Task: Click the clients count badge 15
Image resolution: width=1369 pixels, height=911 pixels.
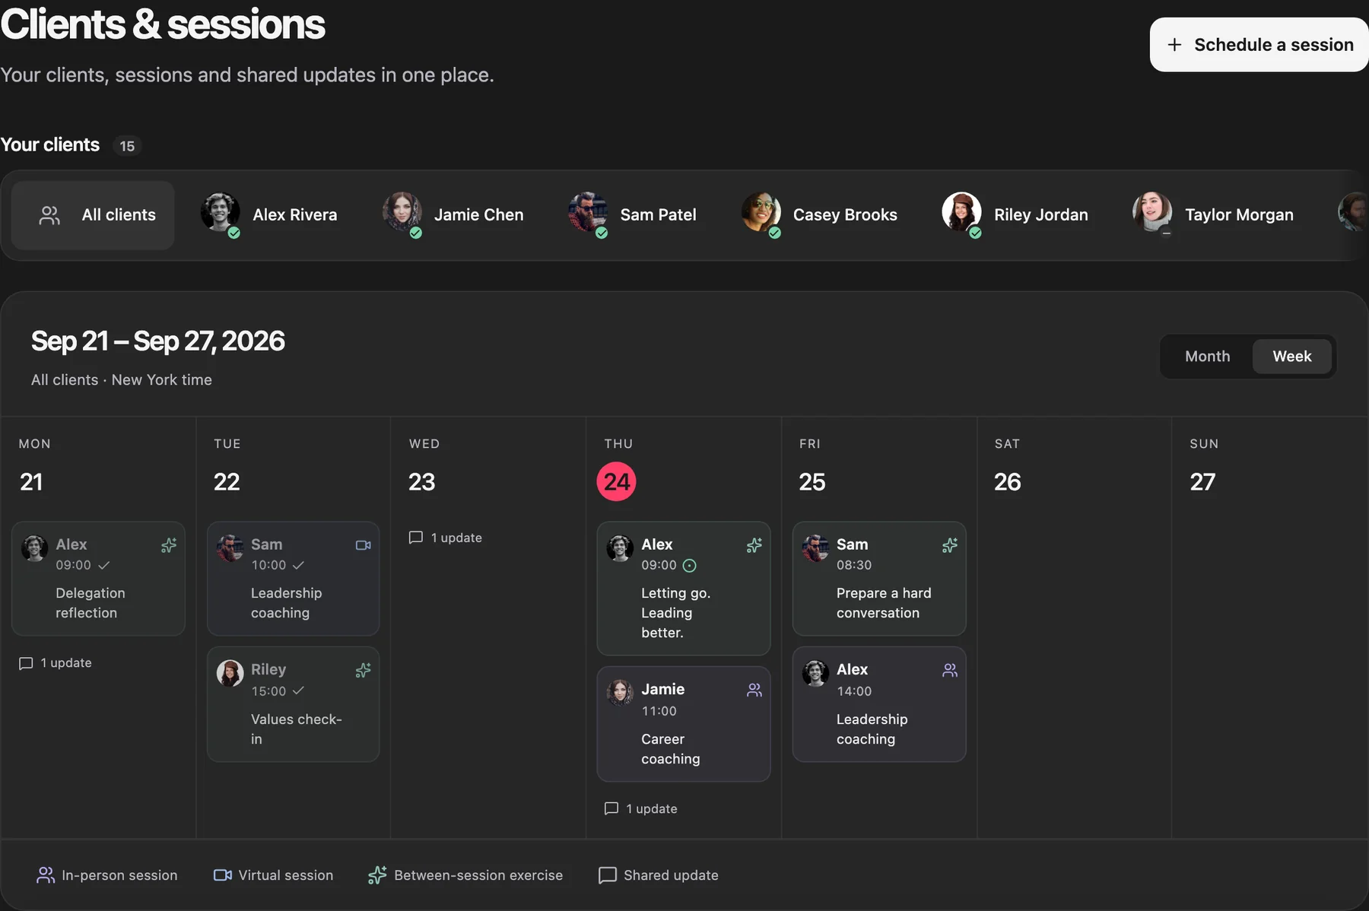Action: (127, 146)
